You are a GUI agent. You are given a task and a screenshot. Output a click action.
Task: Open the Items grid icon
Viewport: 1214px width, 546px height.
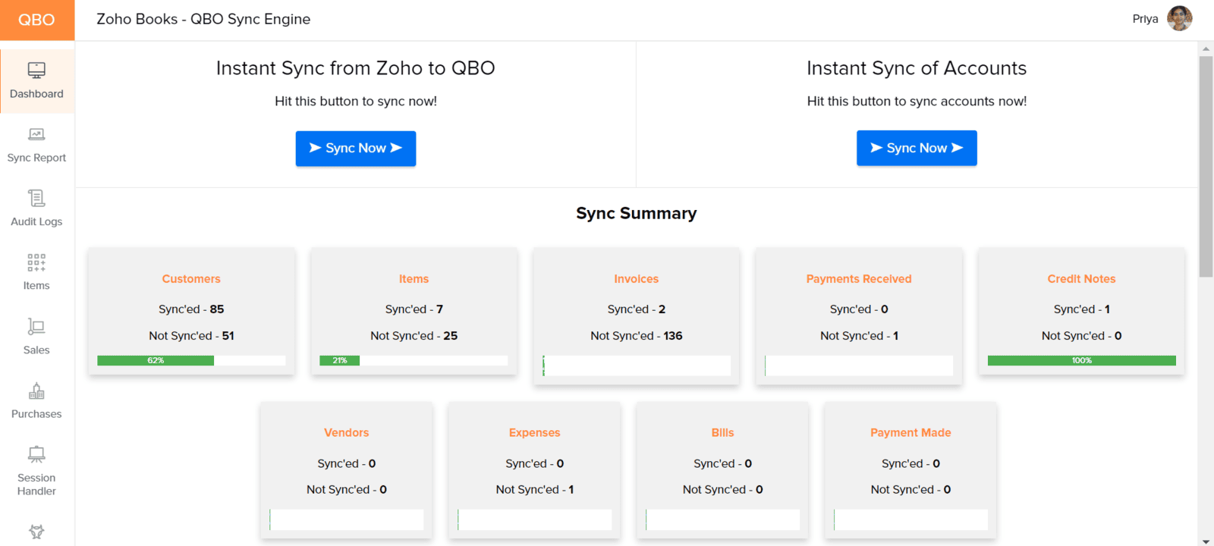pyautogui.click(x=36, y=262)
